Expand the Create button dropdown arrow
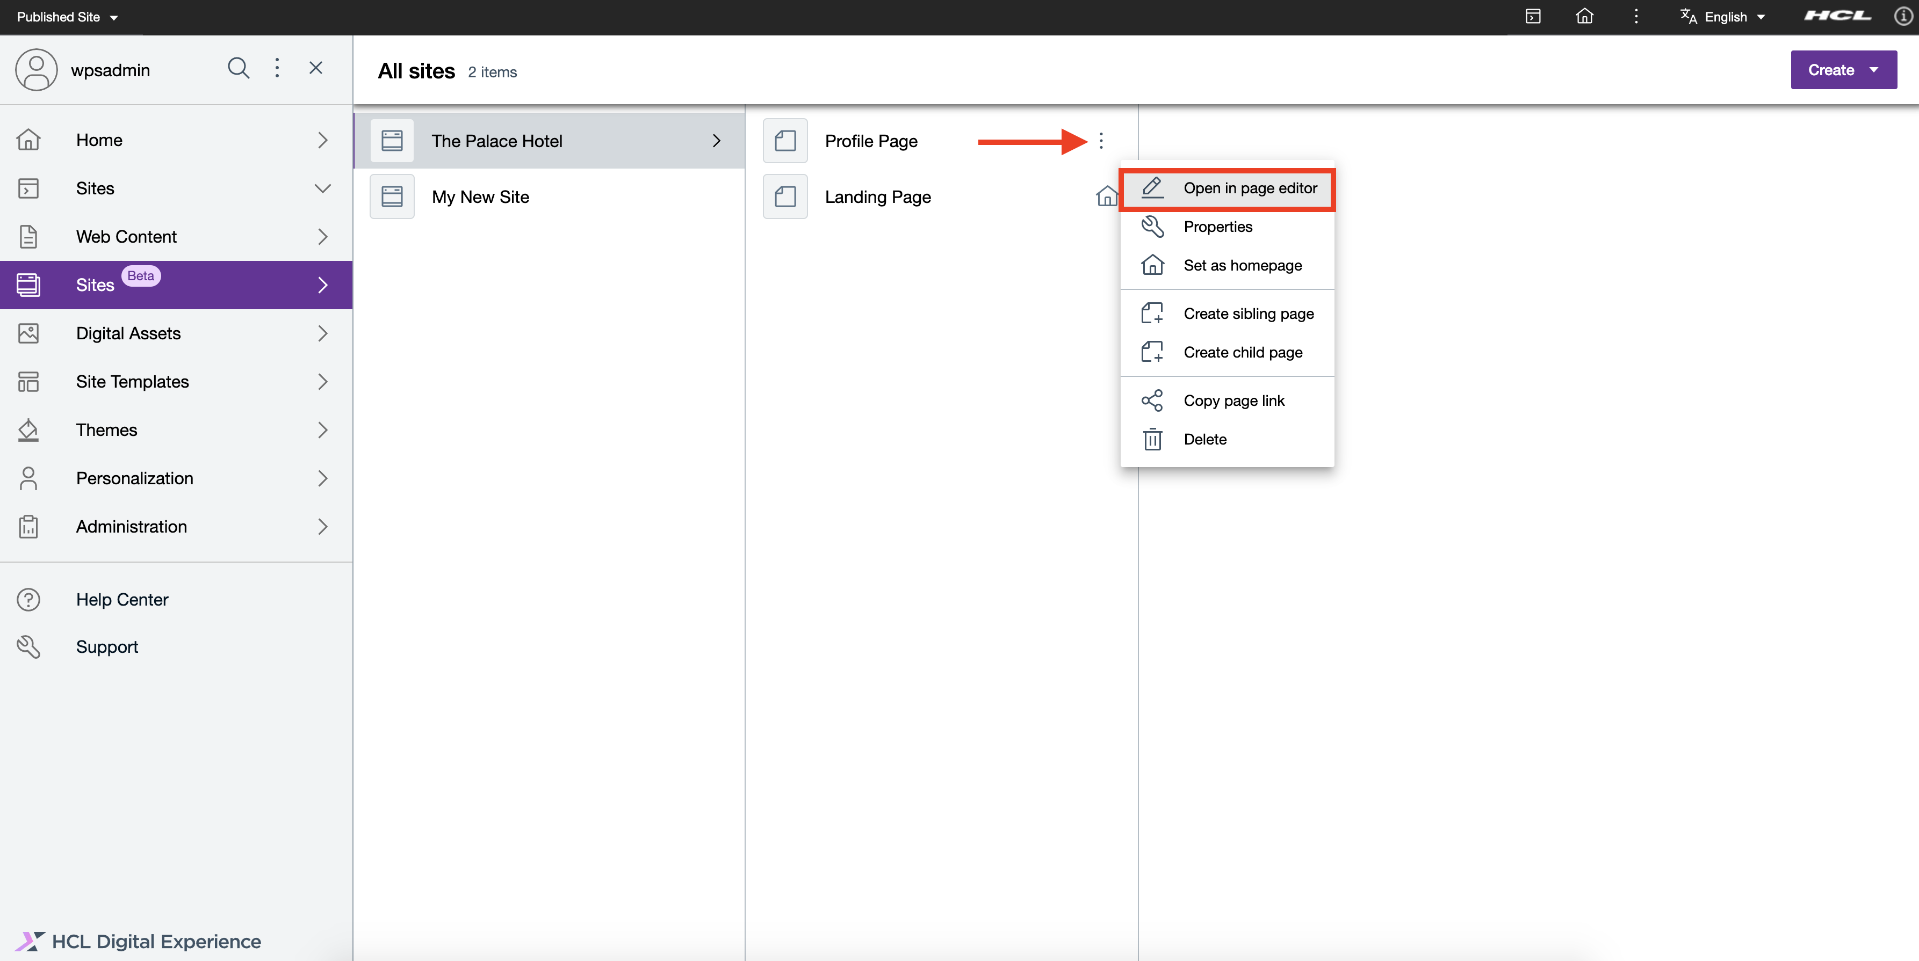Screen dimensions: 1919x961 coord(1873,69)
